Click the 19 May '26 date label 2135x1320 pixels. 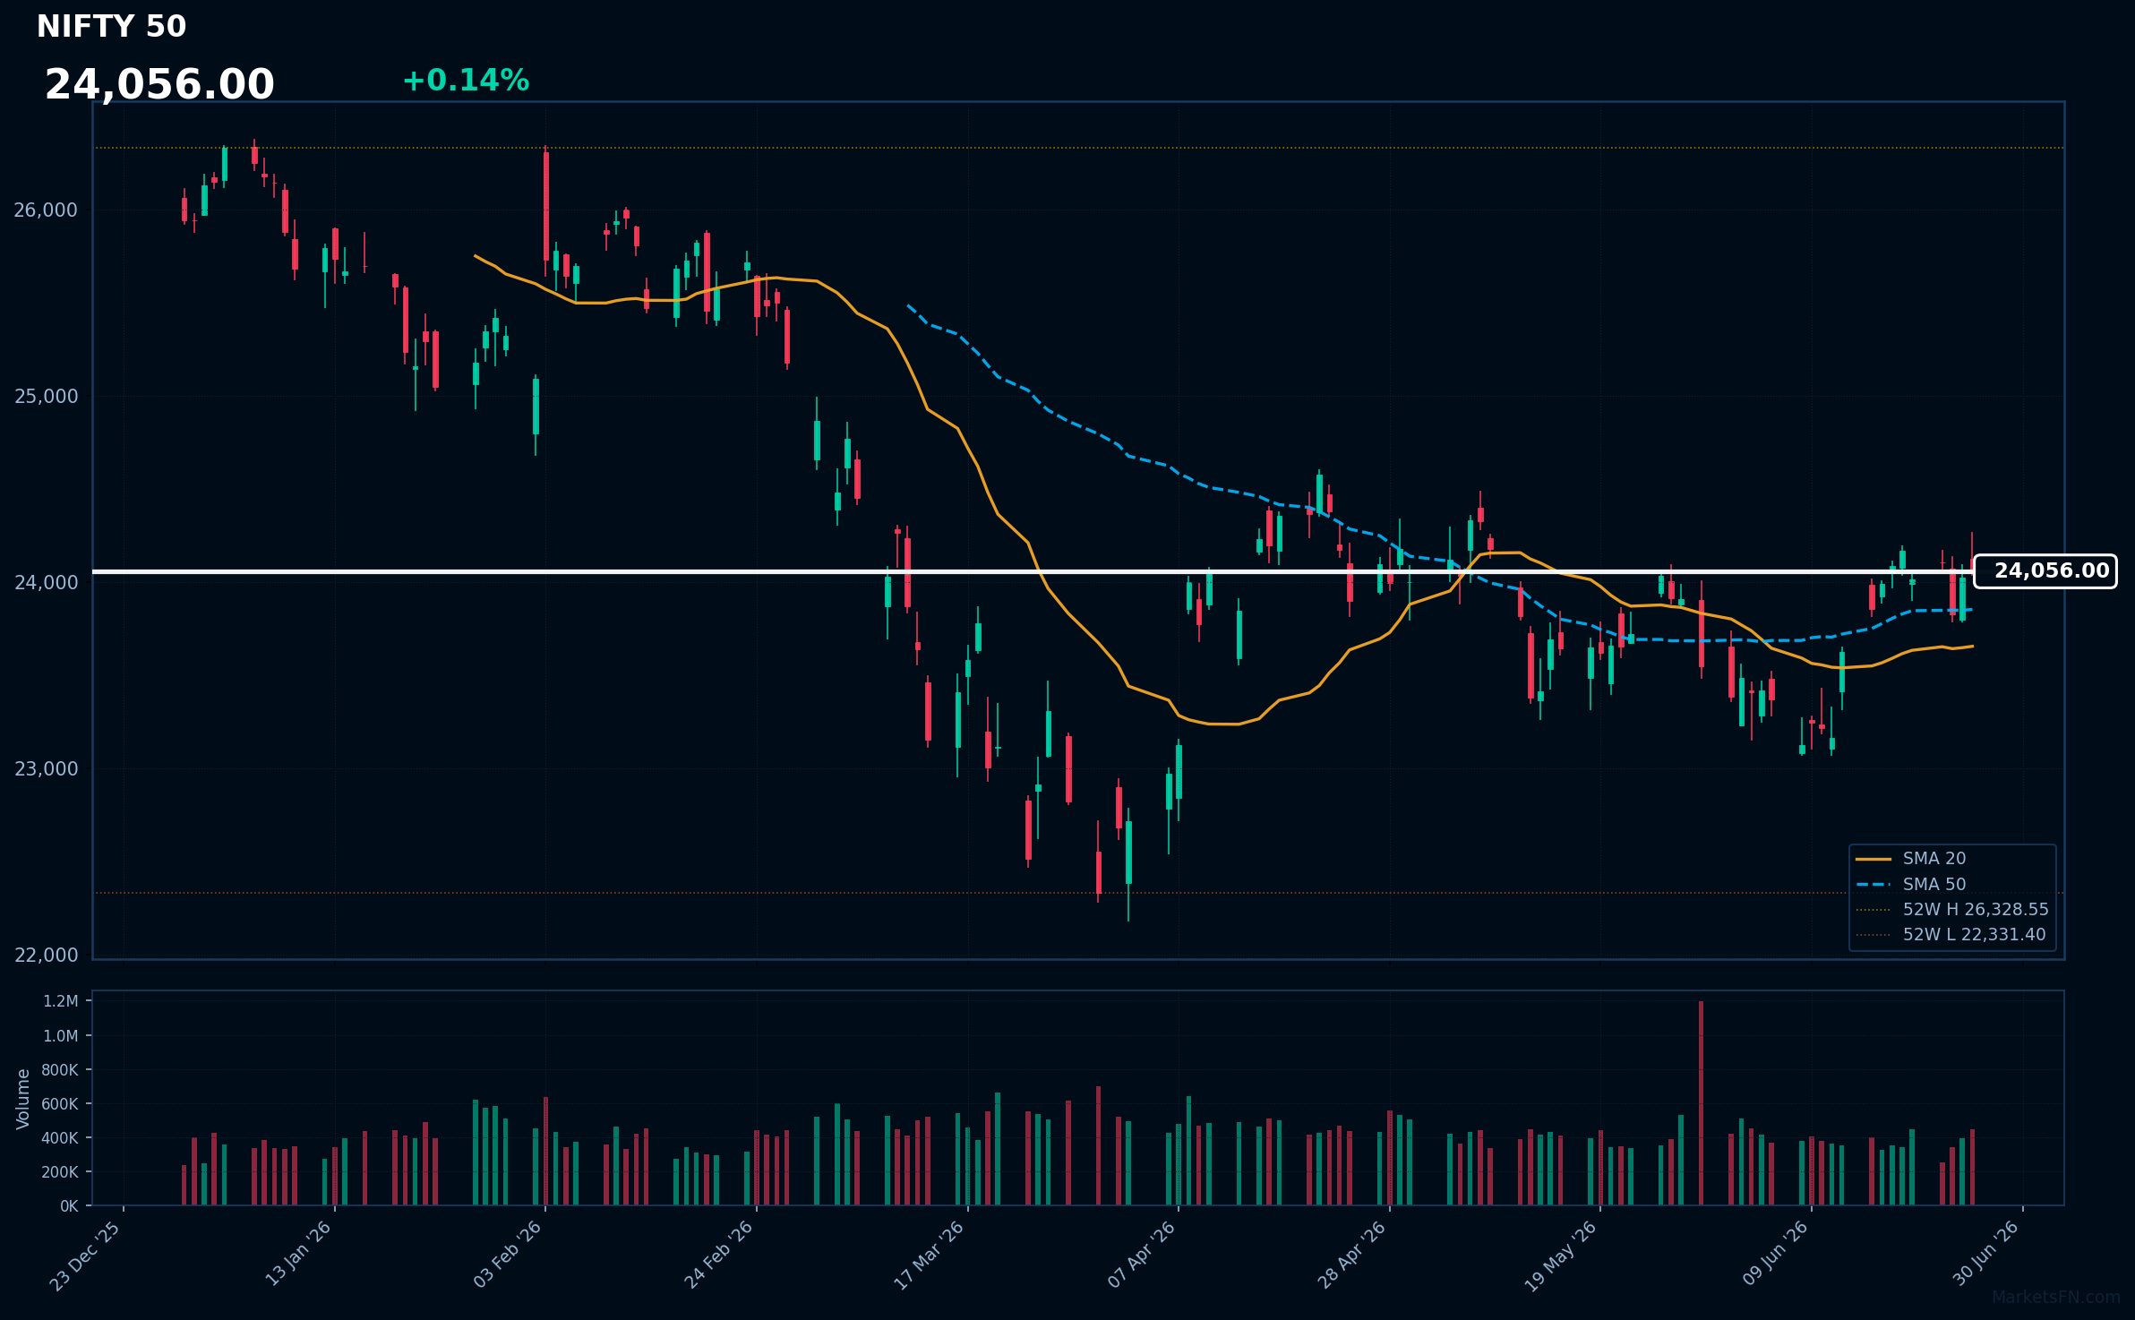pyautogui.click(x=1562, y=1256)
